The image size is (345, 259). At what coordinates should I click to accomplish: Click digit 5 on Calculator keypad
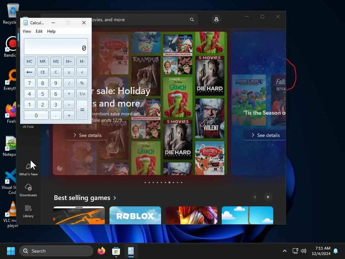tap(43, 94)
